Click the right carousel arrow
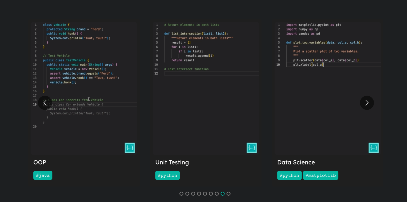This screenshot has height=202, width=407. (367, 103)
